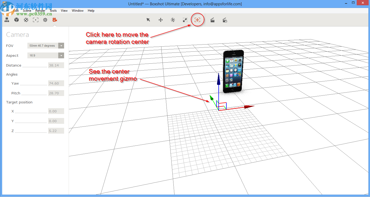The width and height of the screenshot is (370, 197).
Task: Click the Pitch field showing 28.70
Action: [56, 93]
